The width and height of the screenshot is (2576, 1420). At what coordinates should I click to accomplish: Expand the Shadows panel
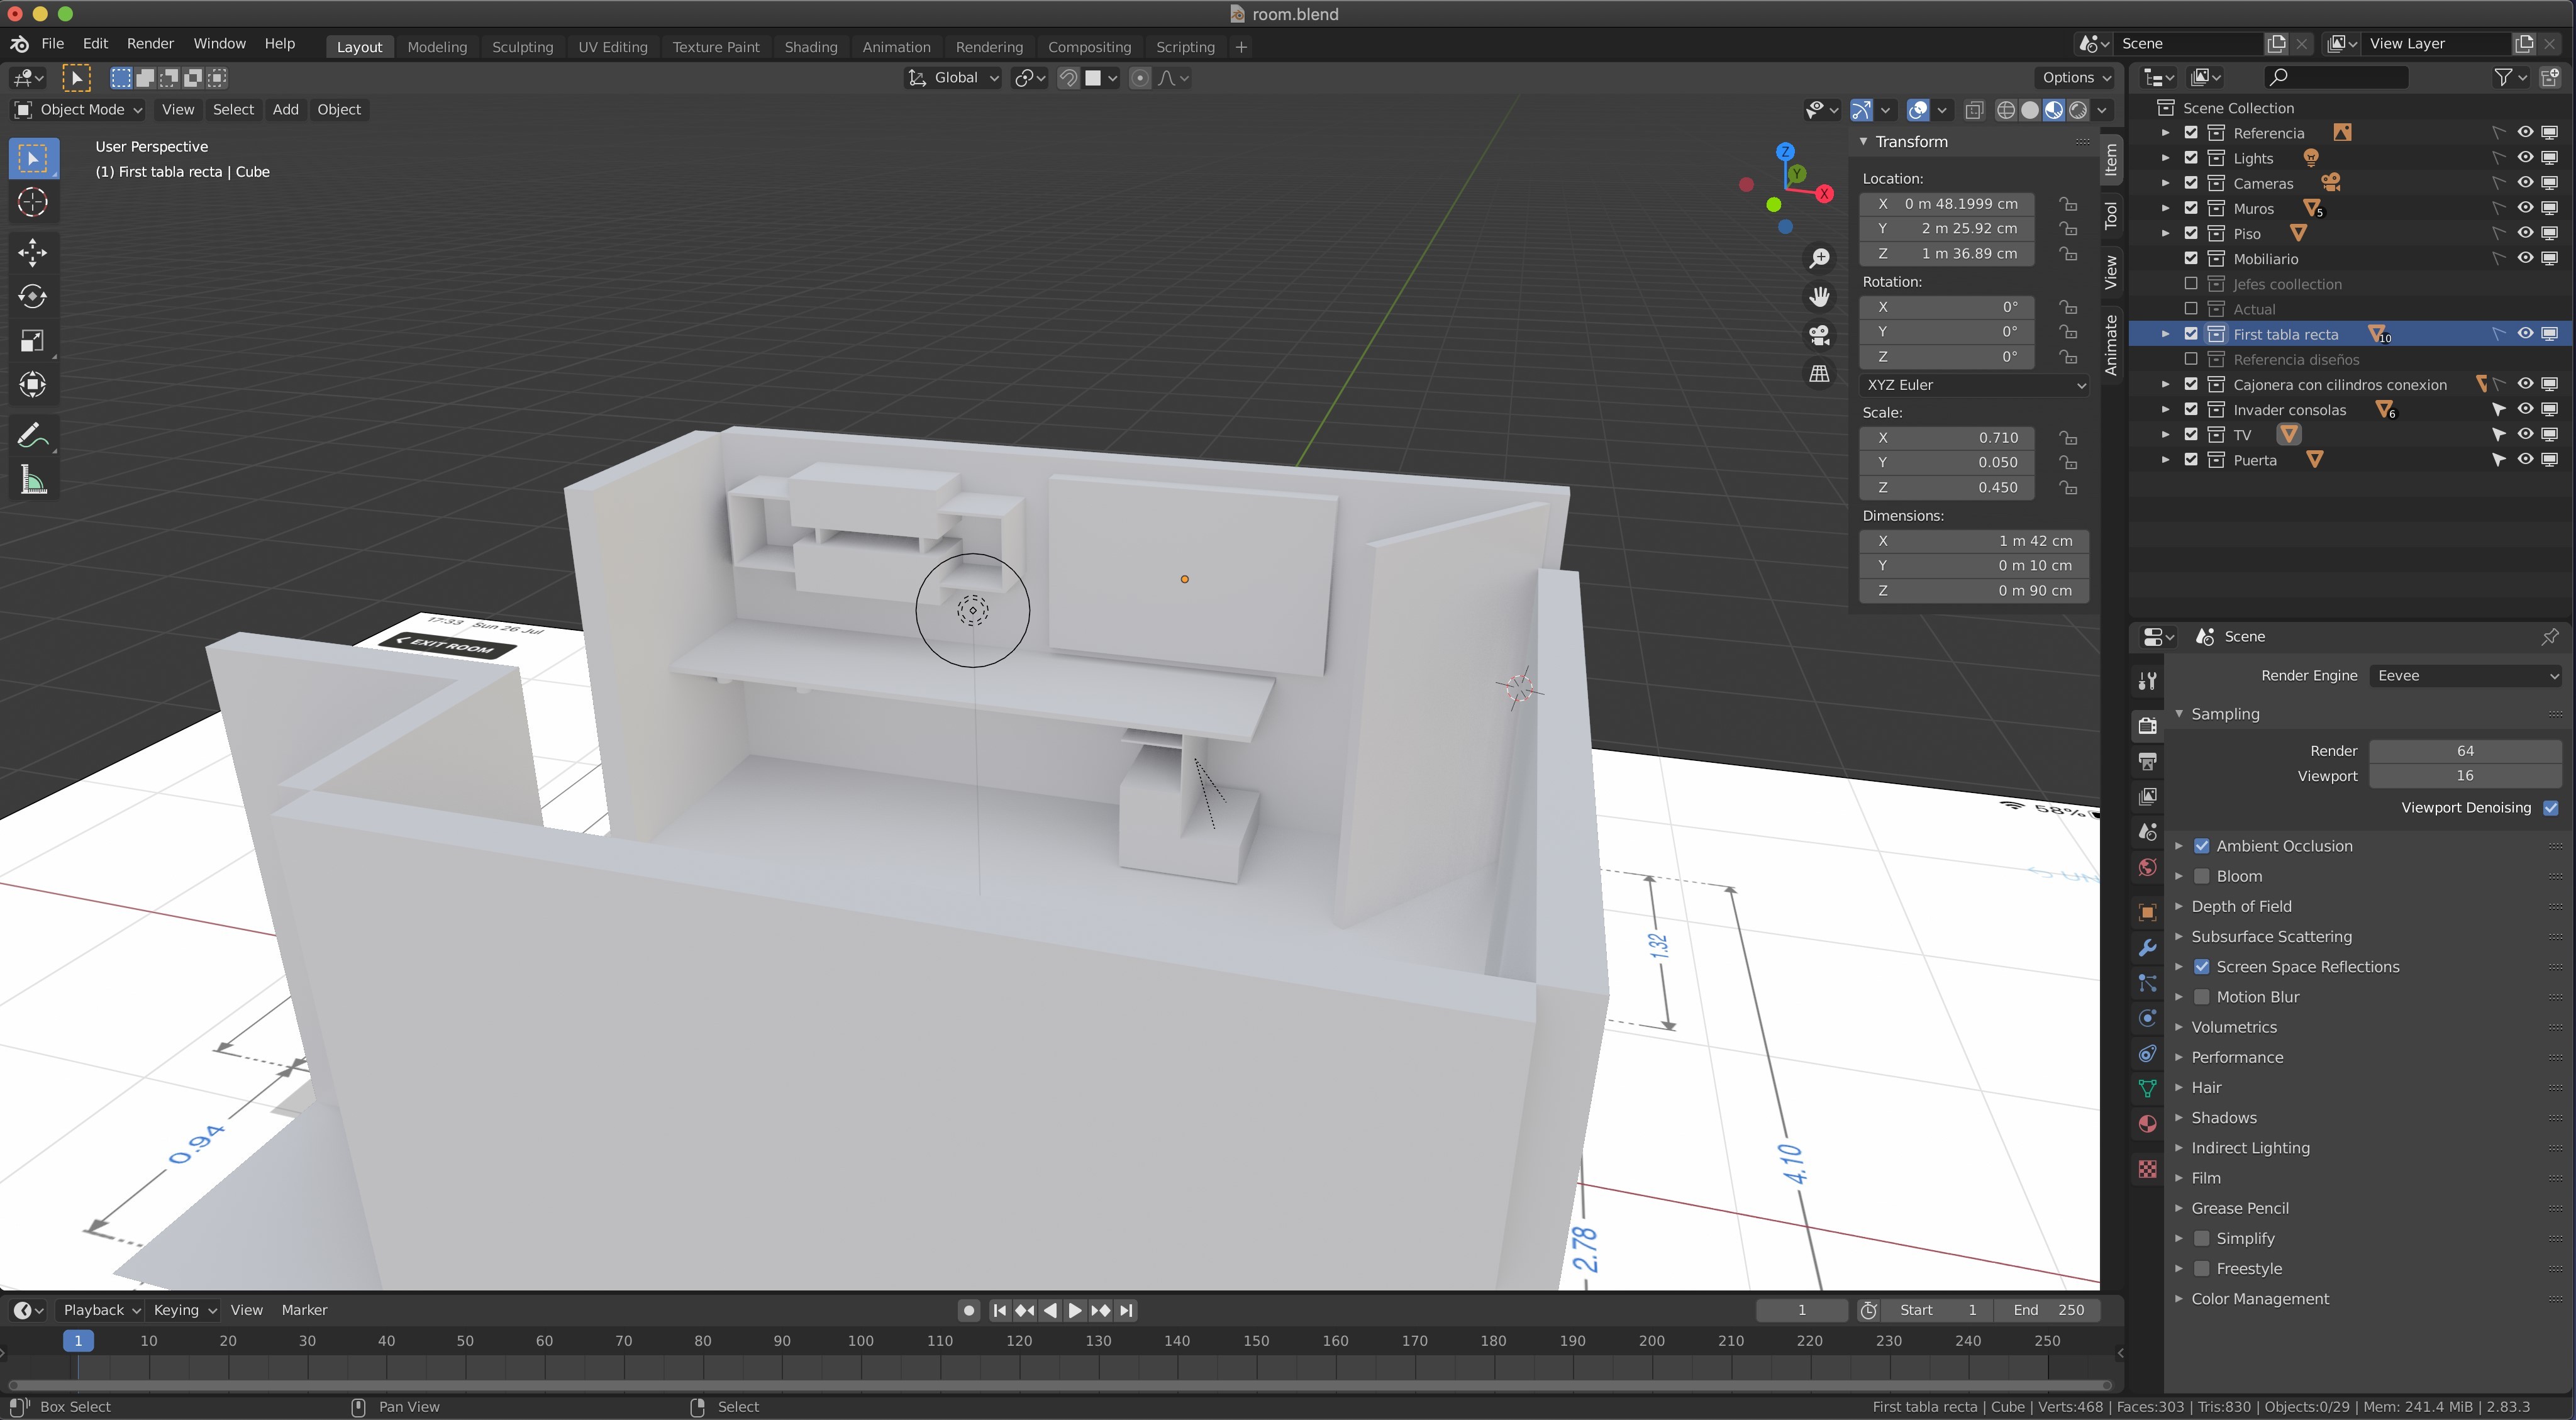coord(2223,1118)
